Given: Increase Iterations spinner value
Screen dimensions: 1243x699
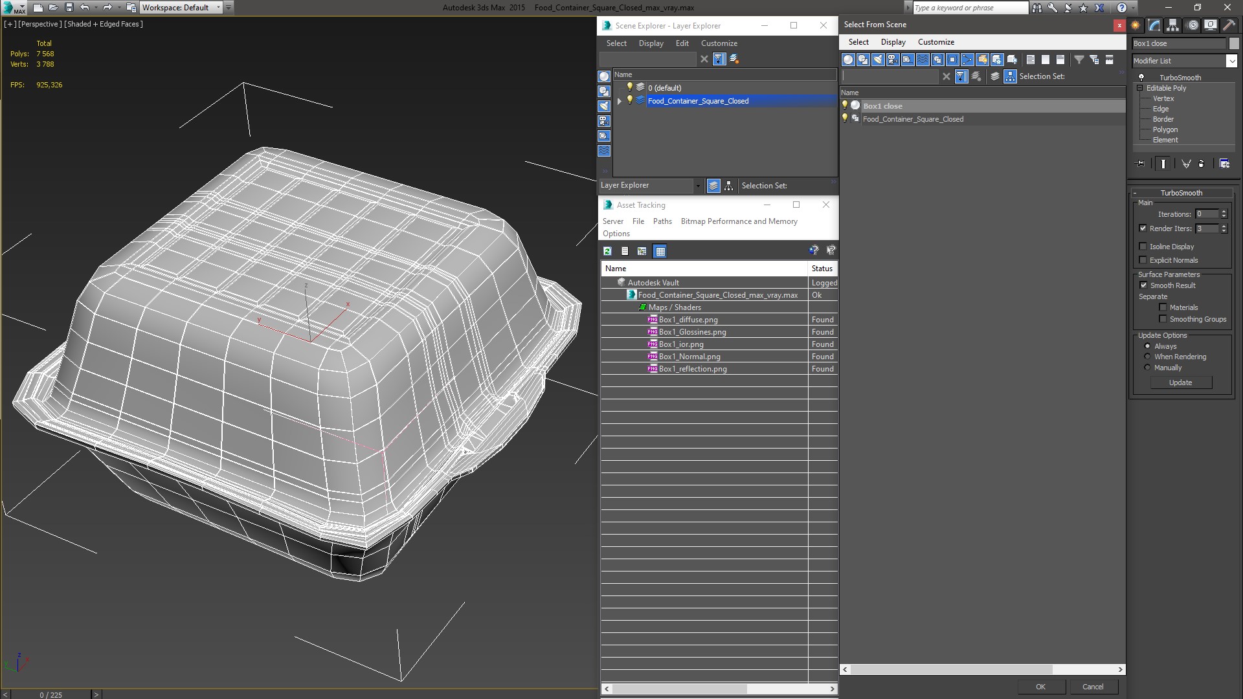Looking at the screenshot, I should (1224, 212).
